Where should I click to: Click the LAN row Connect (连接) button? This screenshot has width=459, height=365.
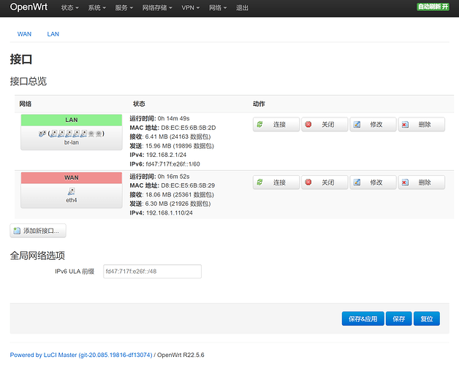pyautogui.click(x=276, y=125)
